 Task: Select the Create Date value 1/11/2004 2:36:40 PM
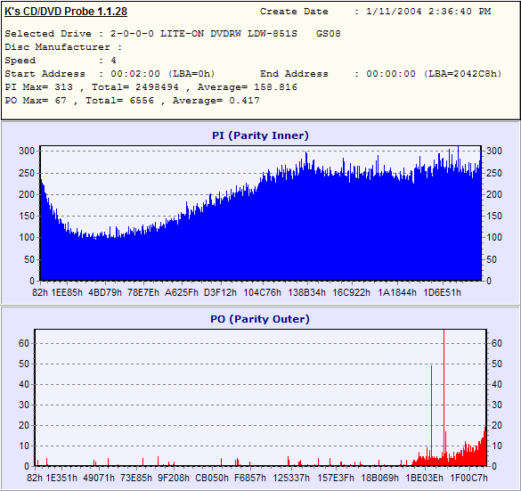428,12
